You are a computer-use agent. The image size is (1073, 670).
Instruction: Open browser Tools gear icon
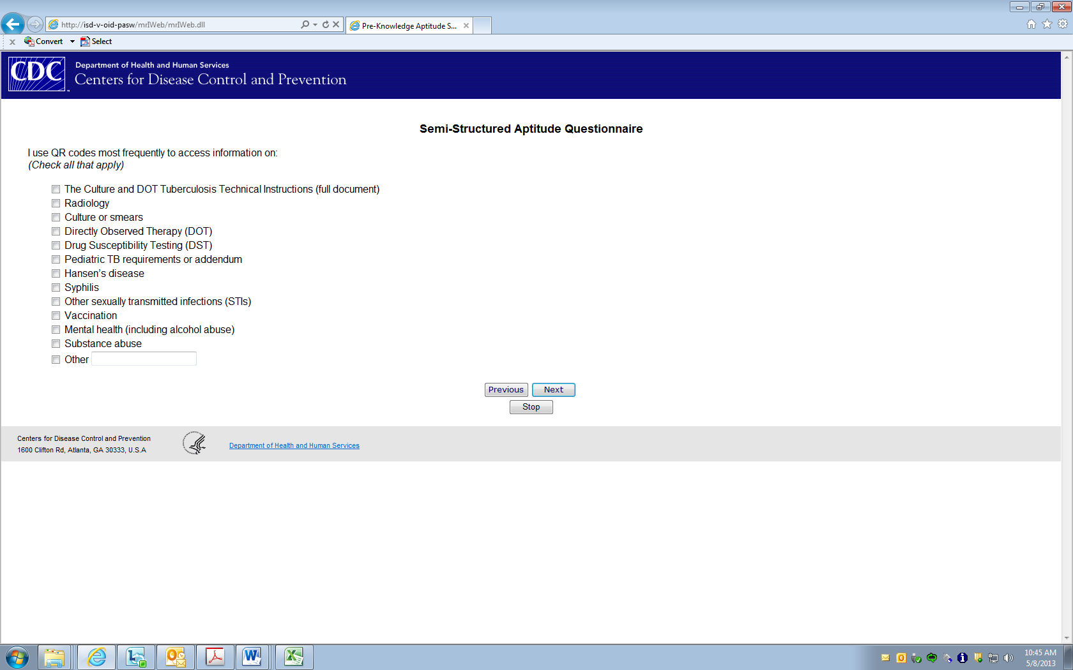coord(1063,24)
